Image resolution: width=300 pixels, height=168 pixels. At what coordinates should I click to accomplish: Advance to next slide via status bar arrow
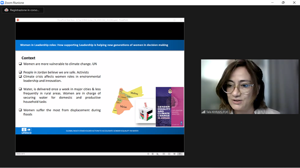(157, 154)
